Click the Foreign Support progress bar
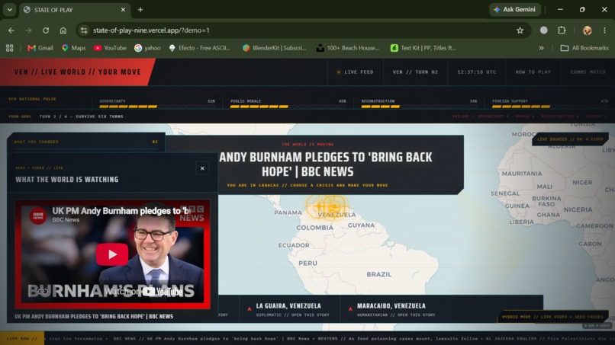The height and width of the screenshot is (345, 615). coord(550,107)
